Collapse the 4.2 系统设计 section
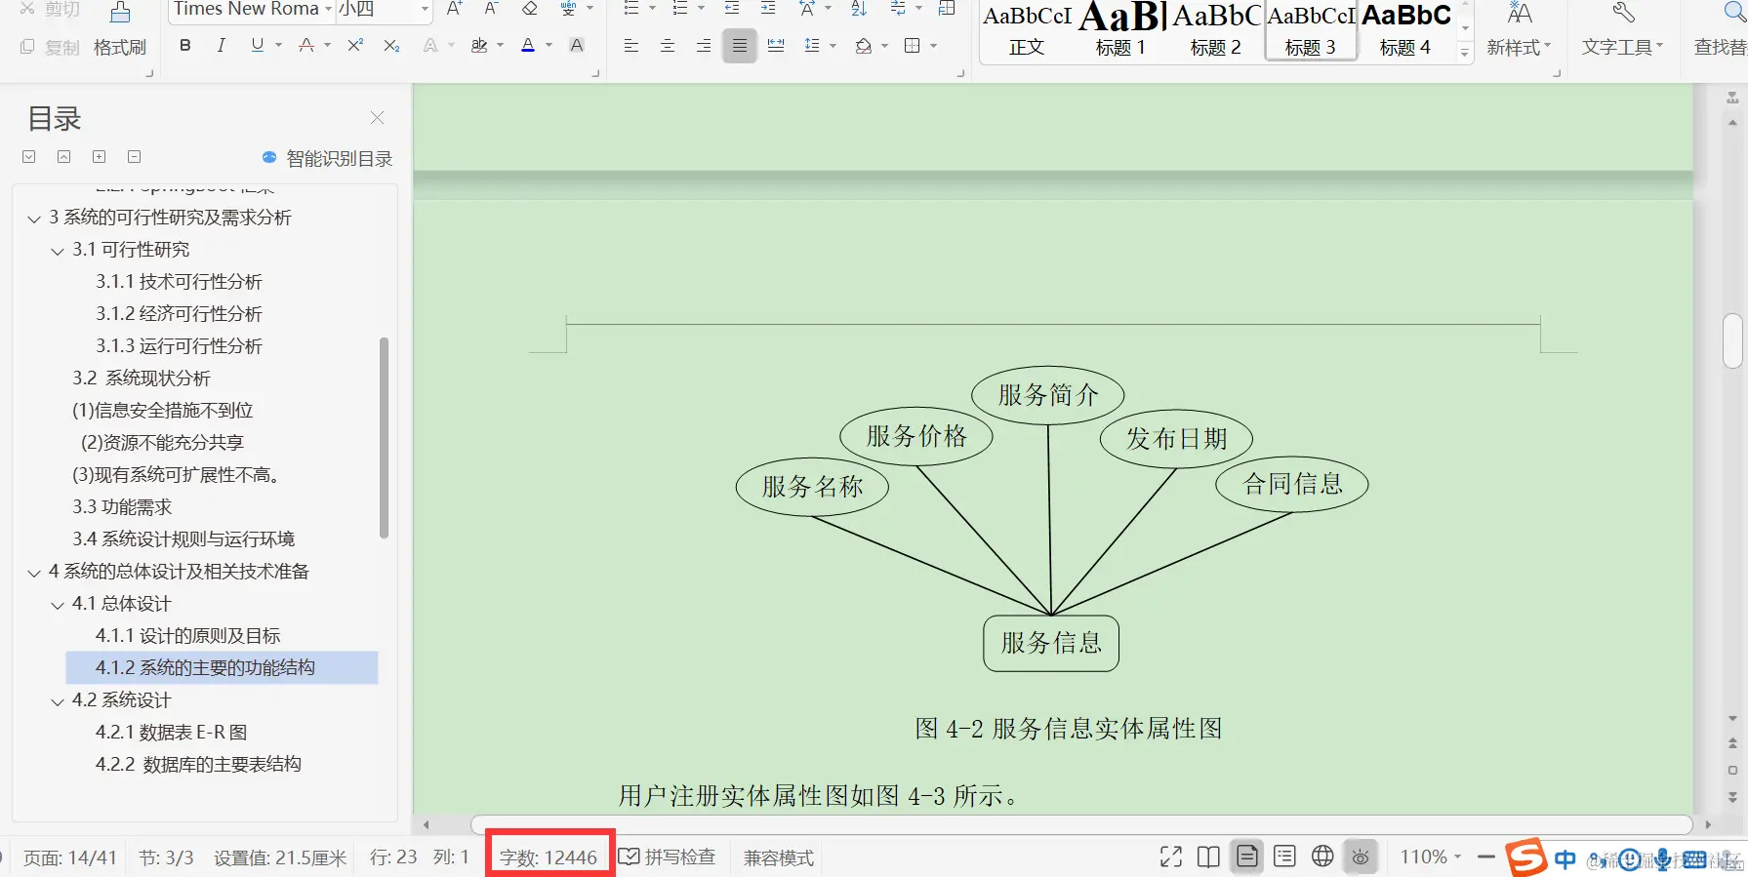1748x877 pixels. (x=58, y=701)
